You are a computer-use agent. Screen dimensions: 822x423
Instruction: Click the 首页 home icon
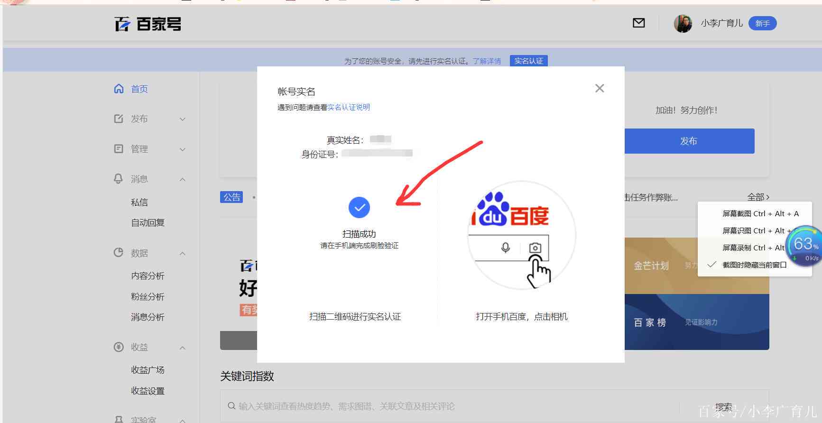pyautogui.click(x=119, y=89)
